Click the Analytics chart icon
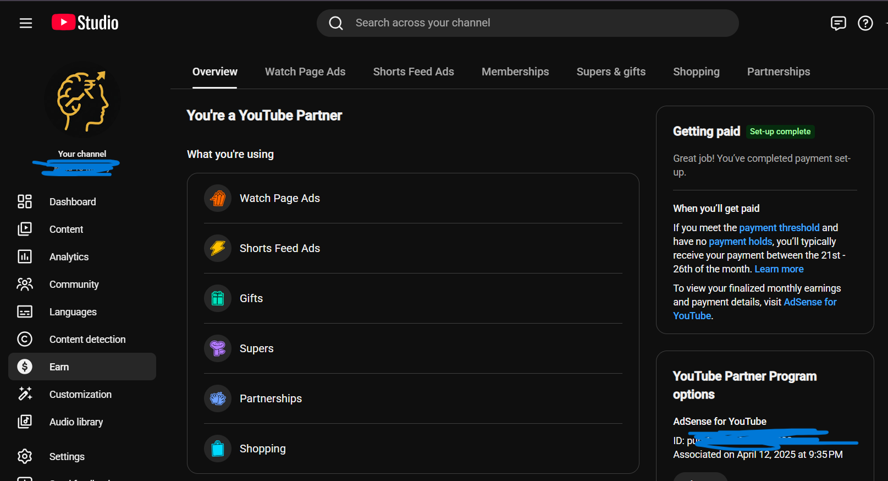Screen dimensions: 888x481 (25, 256)
